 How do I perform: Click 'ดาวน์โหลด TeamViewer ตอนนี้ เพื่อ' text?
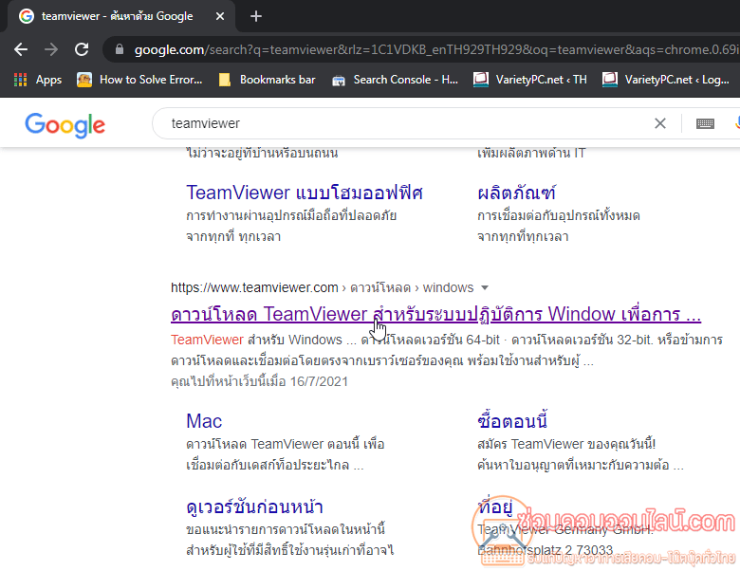pyautogui.click(x=286, y=444)
